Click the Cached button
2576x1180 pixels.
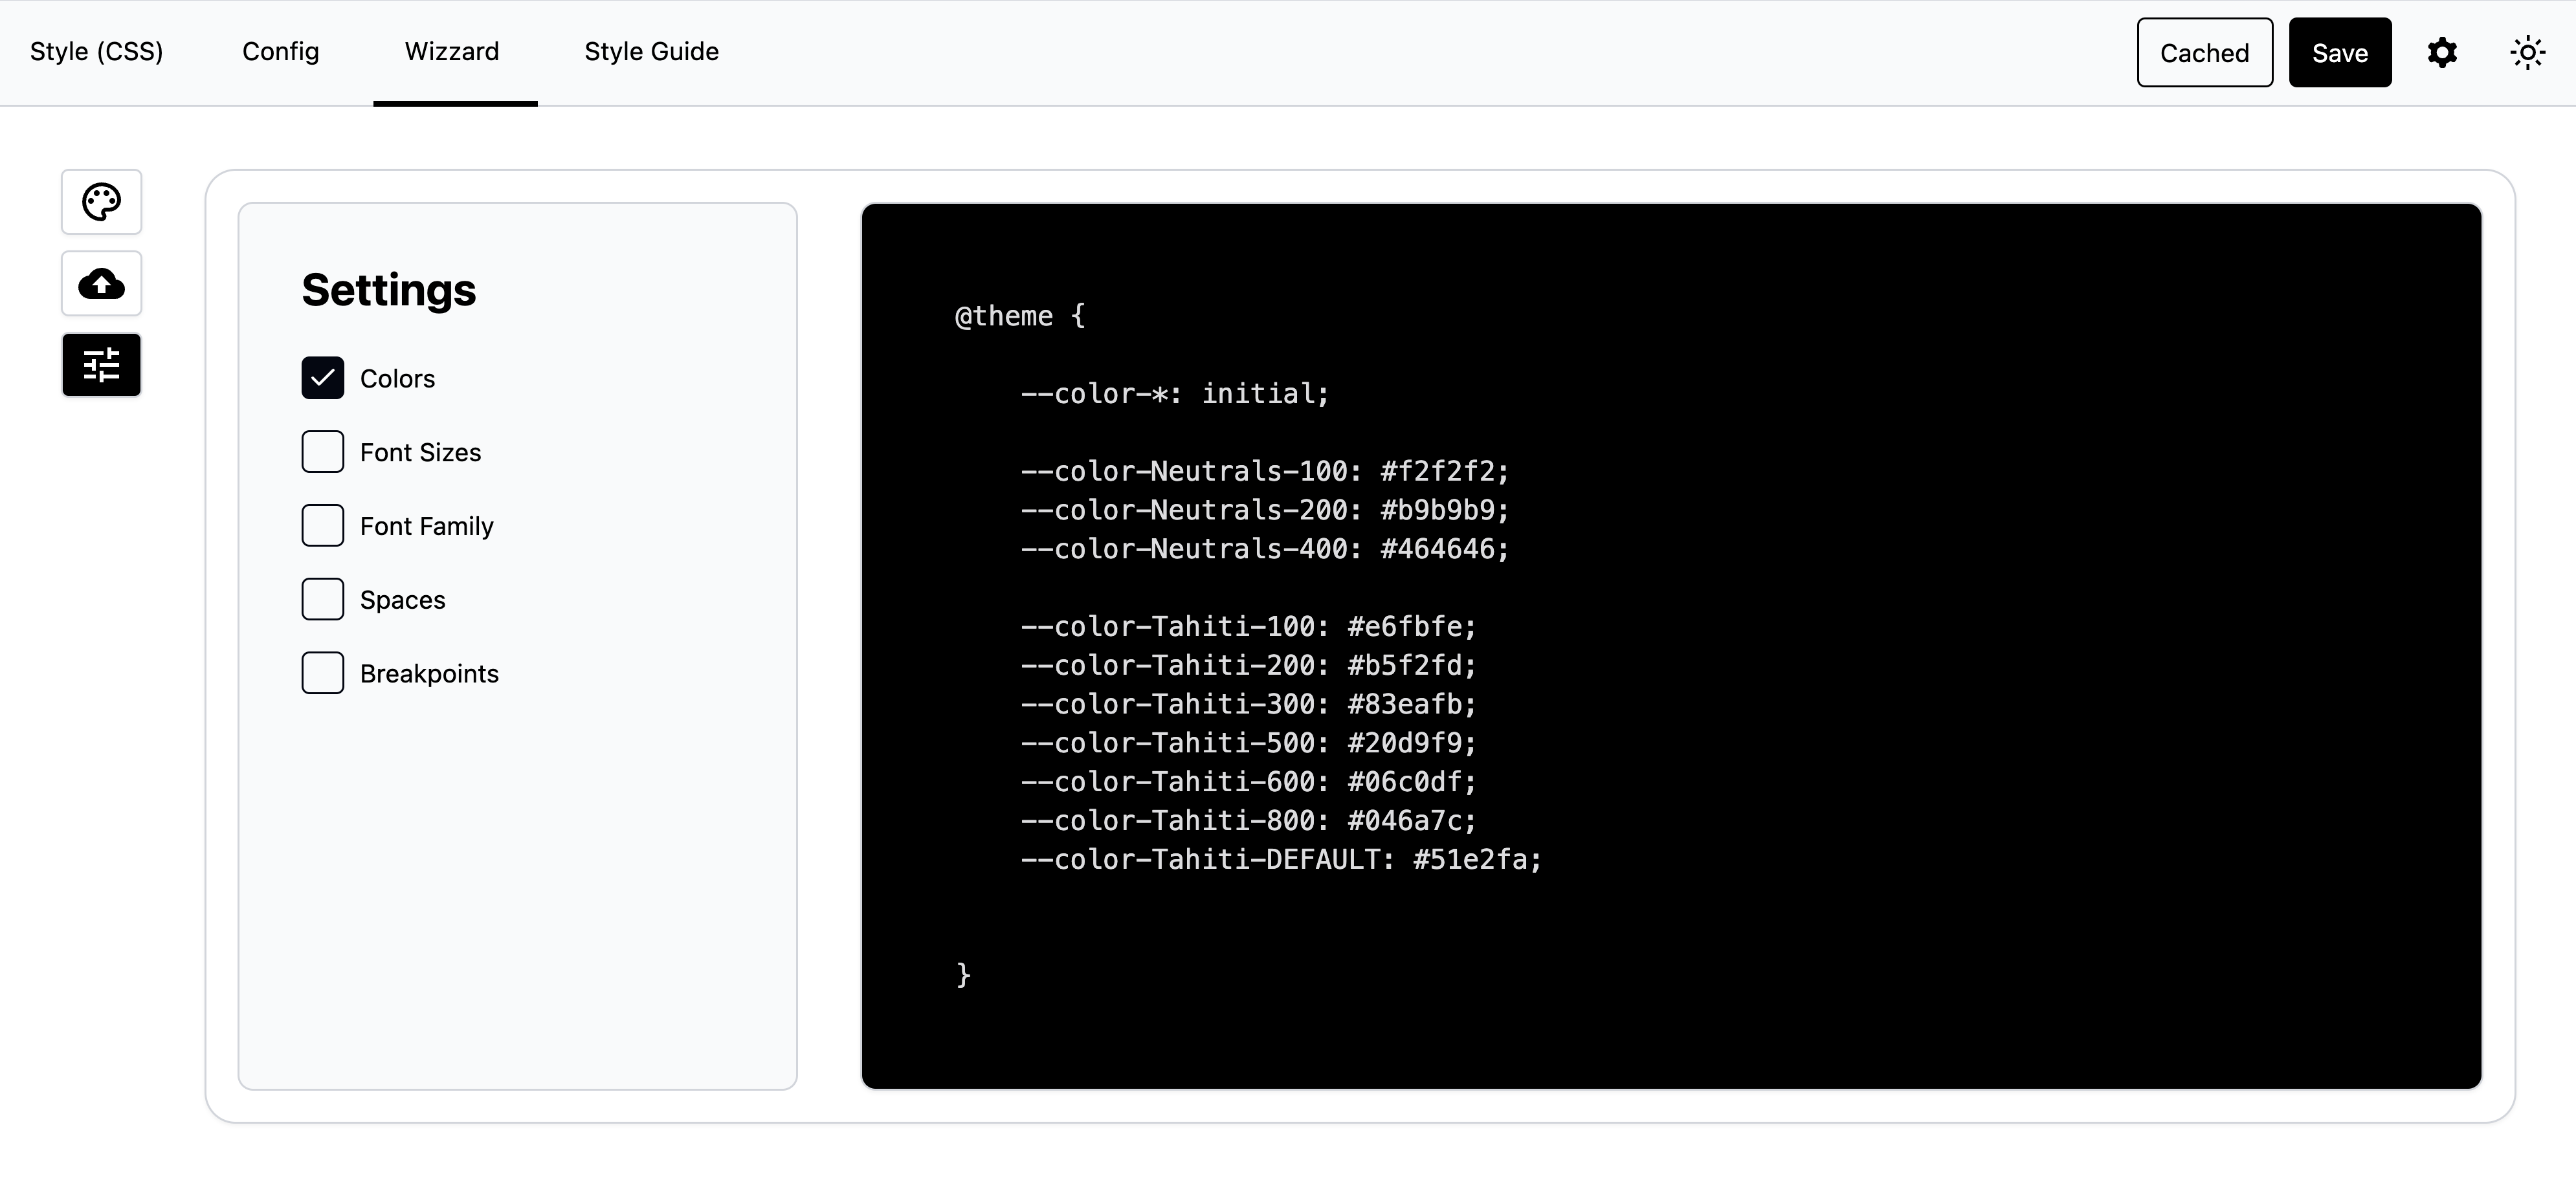click(2203, 52)
